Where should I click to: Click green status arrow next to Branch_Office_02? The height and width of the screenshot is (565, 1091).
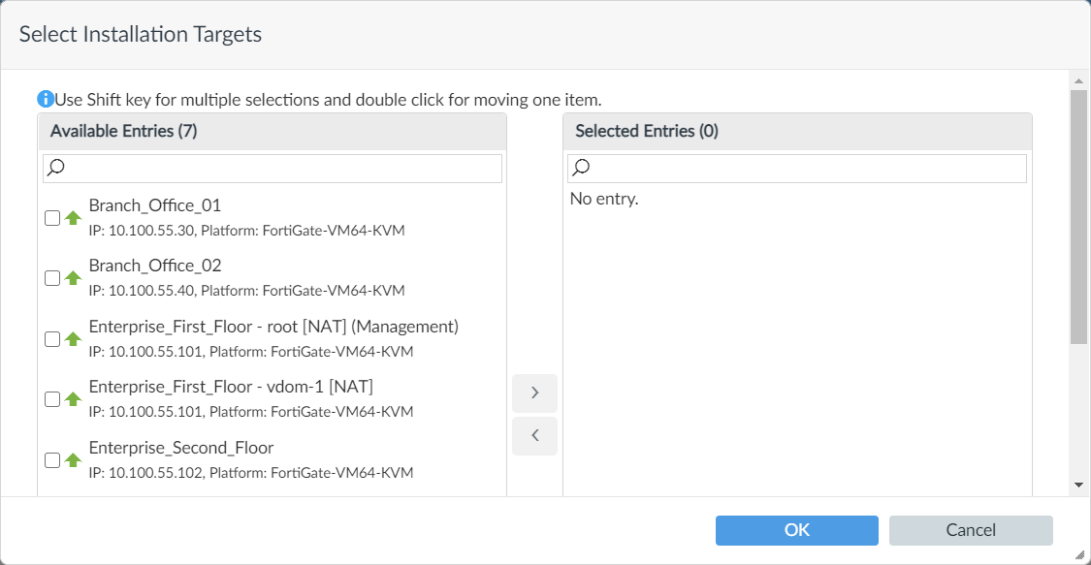73,278
